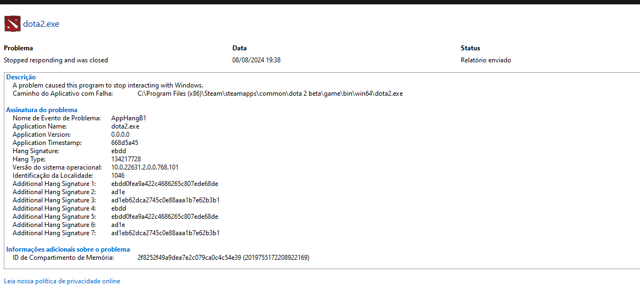Viewport: 640px width, 297px height.
Task: Click the 'A problem caused this program' description line
Action: click(x=108, y=85)
